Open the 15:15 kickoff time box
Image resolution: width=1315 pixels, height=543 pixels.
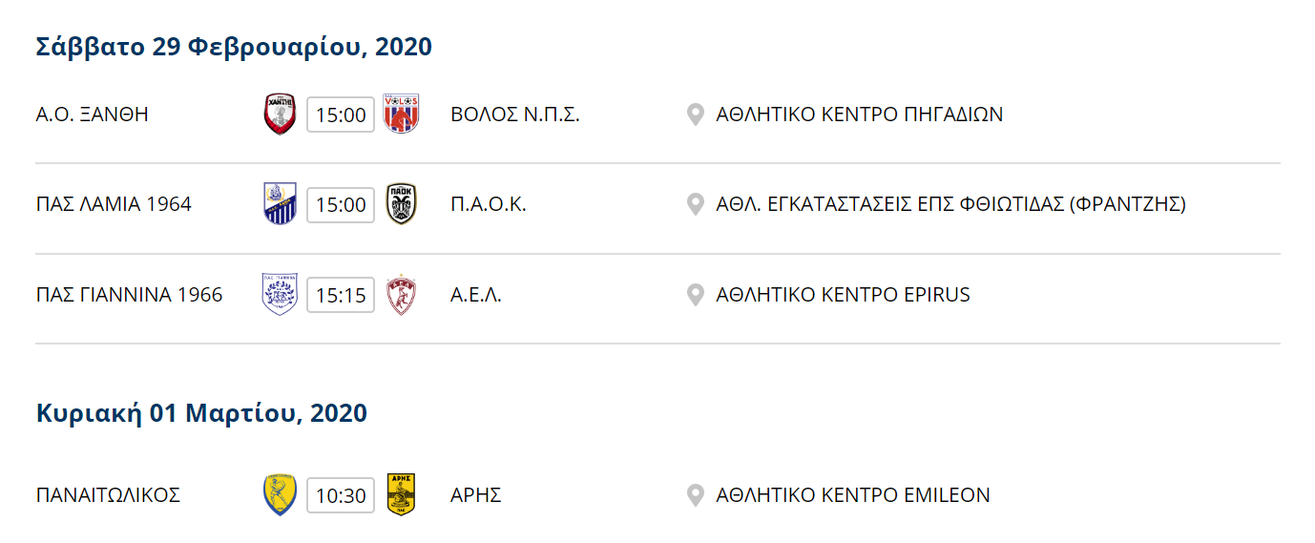pyautogui.click(x=341, y=295)
